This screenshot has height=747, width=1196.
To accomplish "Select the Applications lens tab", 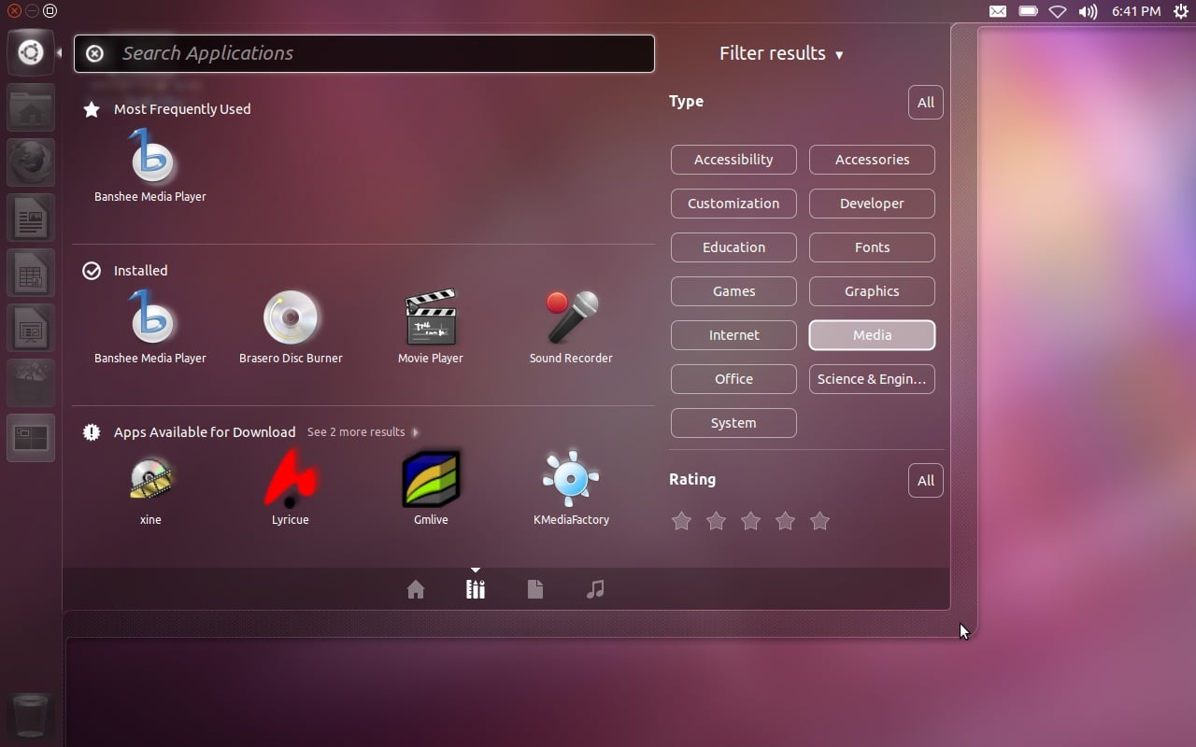I will coord(476,589).
